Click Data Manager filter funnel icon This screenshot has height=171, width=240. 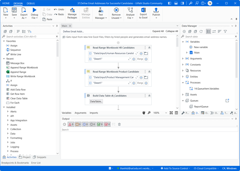[x=225, y=32]
